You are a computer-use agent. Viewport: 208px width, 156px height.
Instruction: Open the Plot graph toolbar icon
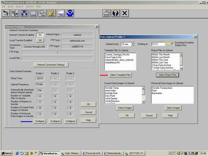pyautogui.click(x=33, y=13)
